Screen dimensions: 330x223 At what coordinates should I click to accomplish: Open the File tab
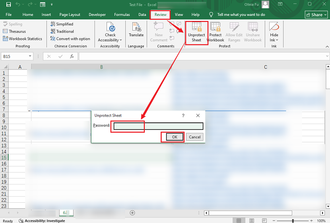pos(9,15)
